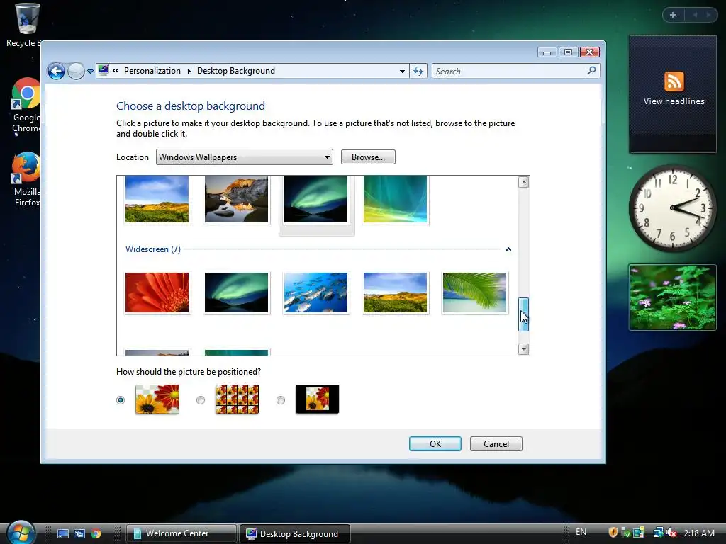This screenshot has height=544, width=726.
Task: Click the network connection tray icon
Action: pyautogui.click(x=657, y=533)
